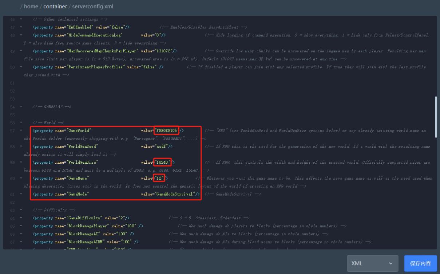Open the home breadcrumb link

(31, 7)
